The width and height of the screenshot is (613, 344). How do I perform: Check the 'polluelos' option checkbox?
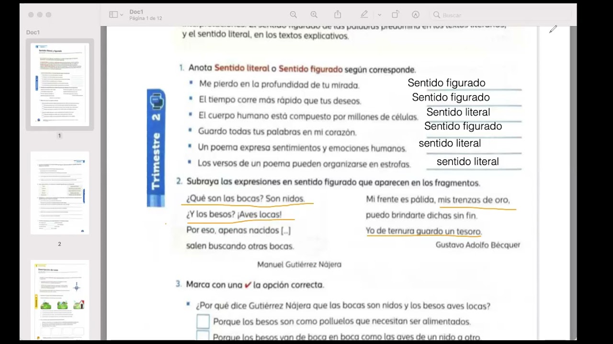[203, 321]
